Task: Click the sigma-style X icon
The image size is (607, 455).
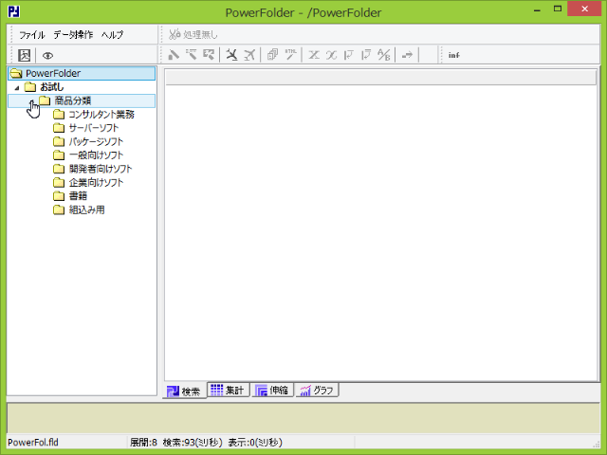Action: pyautogui.click(x=314, y=55)
